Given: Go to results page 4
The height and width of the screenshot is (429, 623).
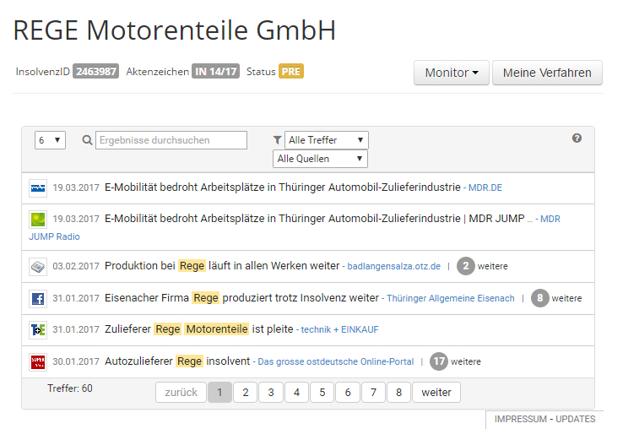Looking at the screenshot, I should coord(296,393).
